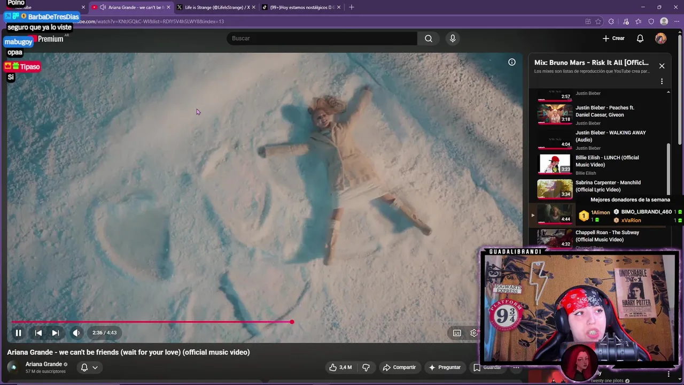Switch to Hoy estamos nostálgicos tab
The image size is (684, 385).
pyautogui.click(x=302, y=7)
